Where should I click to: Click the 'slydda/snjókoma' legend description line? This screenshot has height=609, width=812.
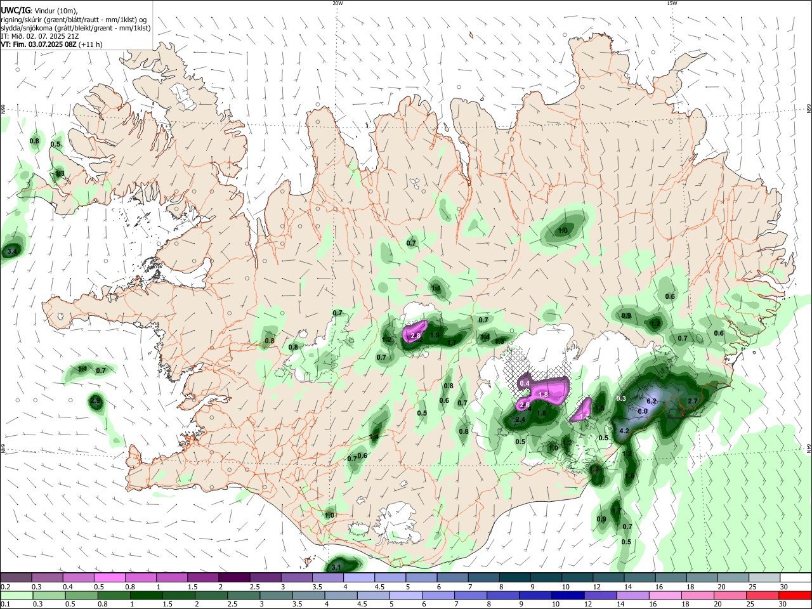75,28
